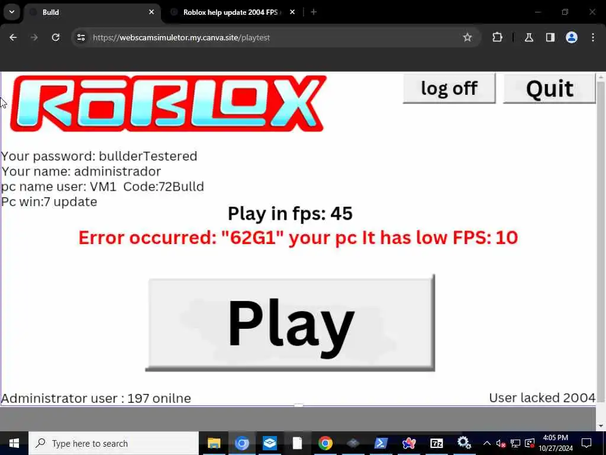Expand the tab search dropdown arrow
Screen dimensions: 606x455
click(x=12, y=12)
